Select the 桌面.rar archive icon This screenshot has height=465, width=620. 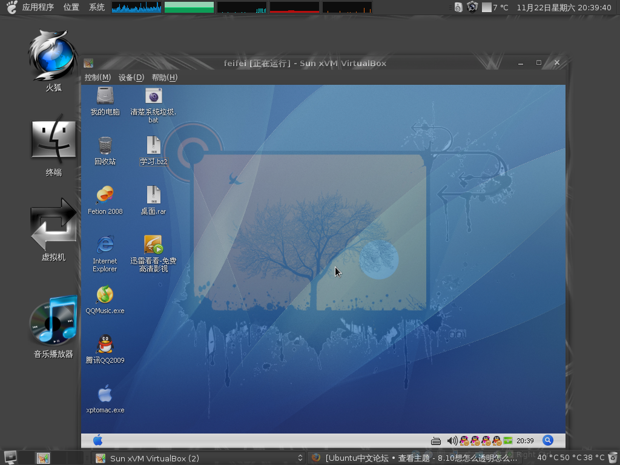(153, 196)
